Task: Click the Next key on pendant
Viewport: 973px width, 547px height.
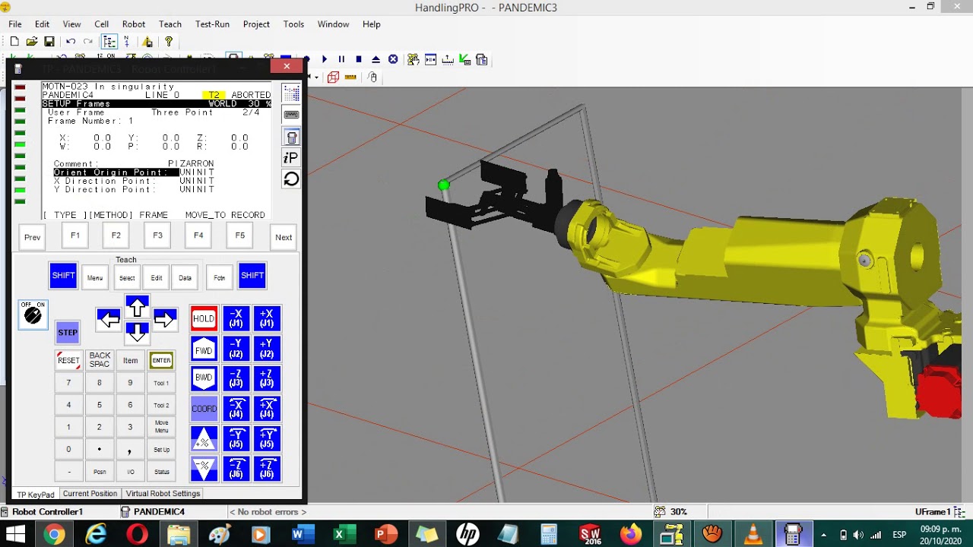Action: click(x=284, y=237)
